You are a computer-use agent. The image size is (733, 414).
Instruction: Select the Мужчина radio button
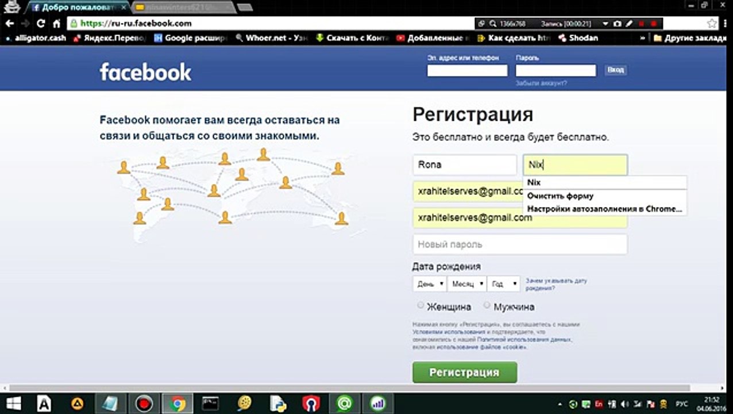(487, 305)
